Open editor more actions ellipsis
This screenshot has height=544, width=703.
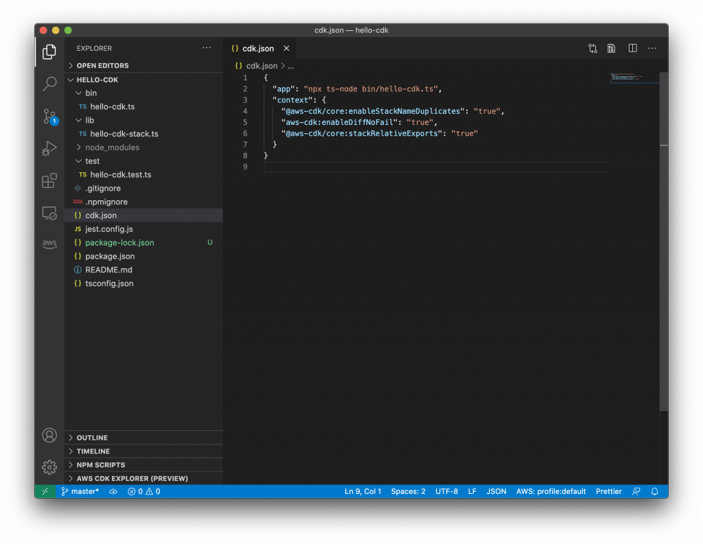(652, 49)
